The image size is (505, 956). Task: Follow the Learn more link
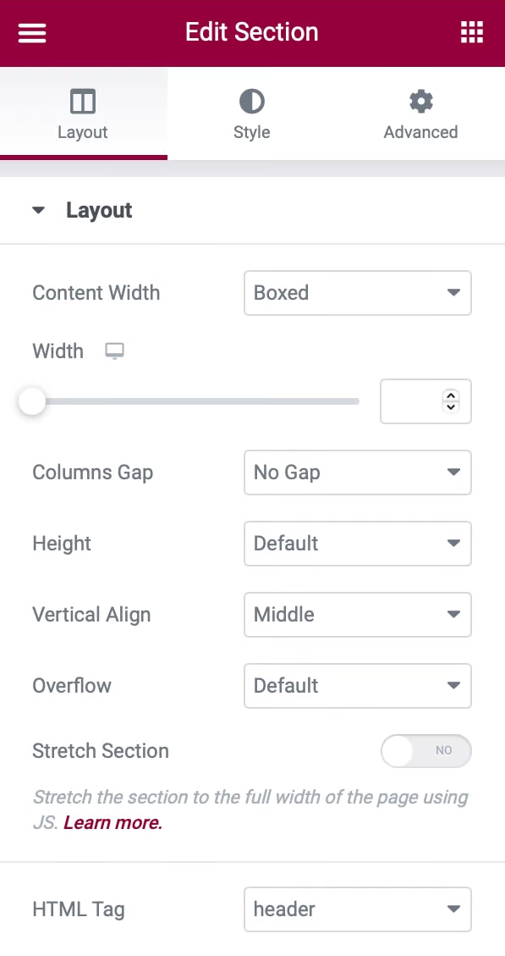113,823
